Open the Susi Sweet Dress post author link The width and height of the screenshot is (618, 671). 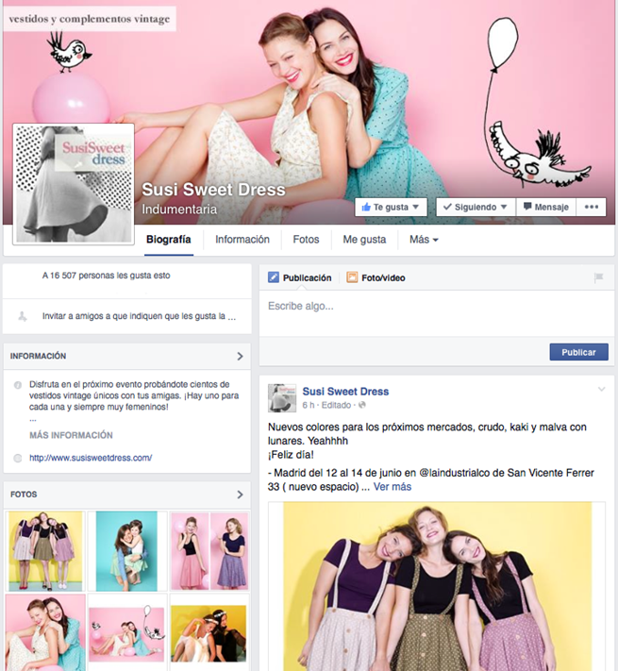coord(345,392)
